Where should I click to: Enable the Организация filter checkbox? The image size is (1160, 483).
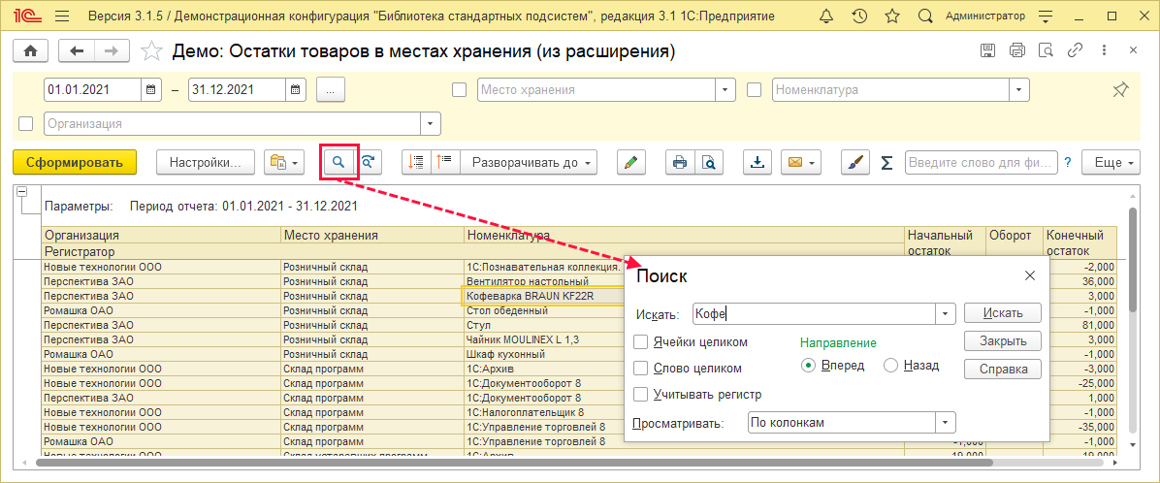[x=26, y=123]
